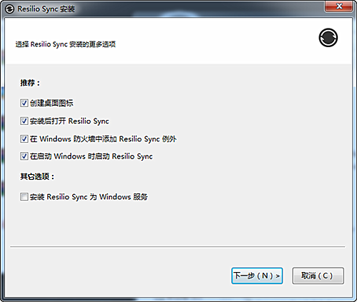Image resolution: width=357 pixels, height=302 pixels.
Task: Click the round Resilio Sync logo in the header
Action: tap(328, 38)
